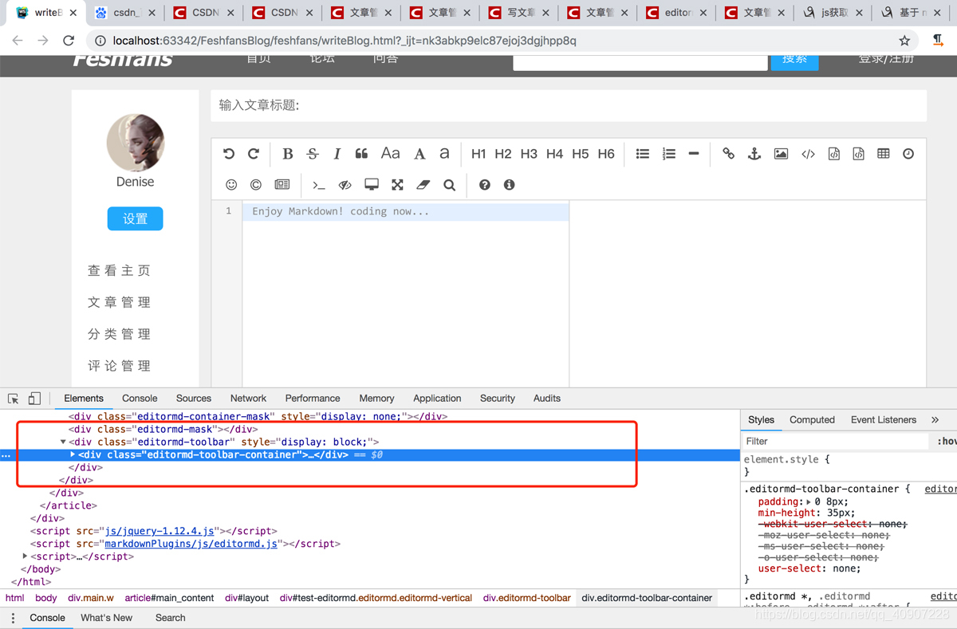Open the markdownPlugins/js/editormd.js link
The width and height of the screenshot is (957, 629).
(191, 544)
